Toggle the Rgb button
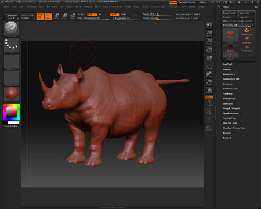261x209 pixels. tap(92, 15)
